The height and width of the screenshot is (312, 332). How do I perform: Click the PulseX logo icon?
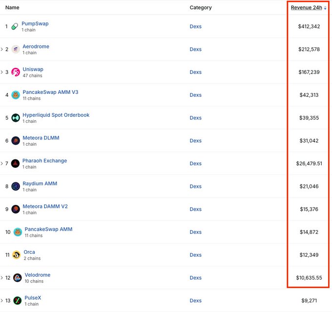click(18, 301)
